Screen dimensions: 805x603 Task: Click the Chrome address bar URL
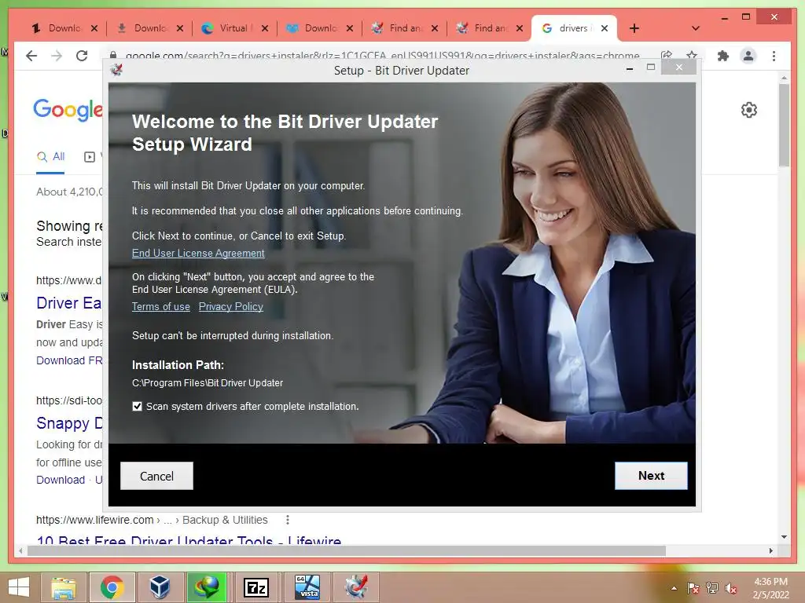(383, 55)
